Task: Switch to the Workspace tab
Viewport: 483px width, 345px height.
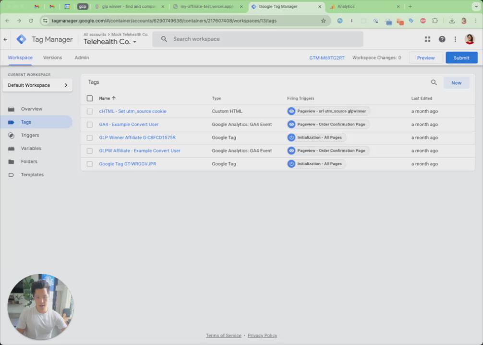Action: [x=20, y=57]
